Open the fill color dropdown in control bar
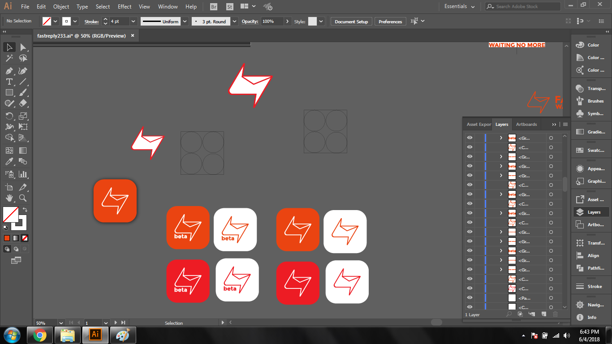Viewport: 612px width, 344px height. pos(56,21)
